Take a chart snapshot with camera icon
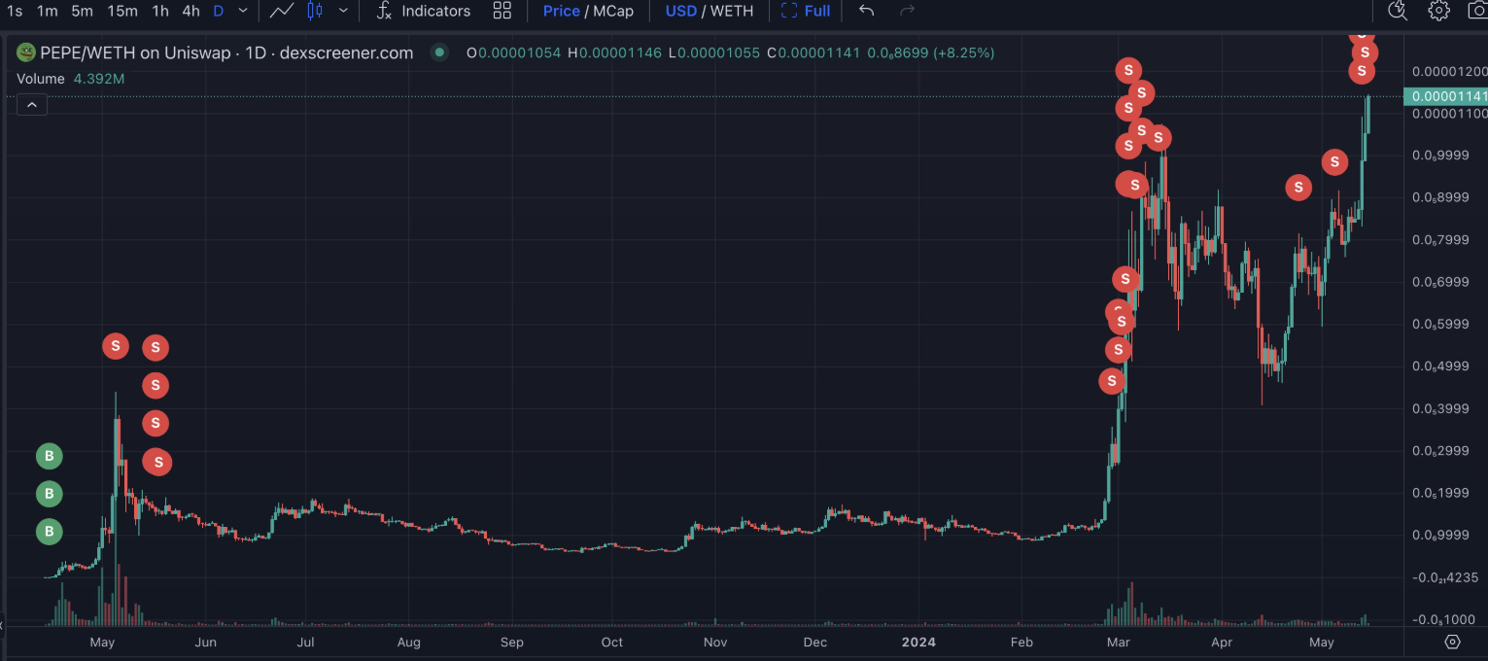Screen dimensions: 1488x661 (1478, 11)
